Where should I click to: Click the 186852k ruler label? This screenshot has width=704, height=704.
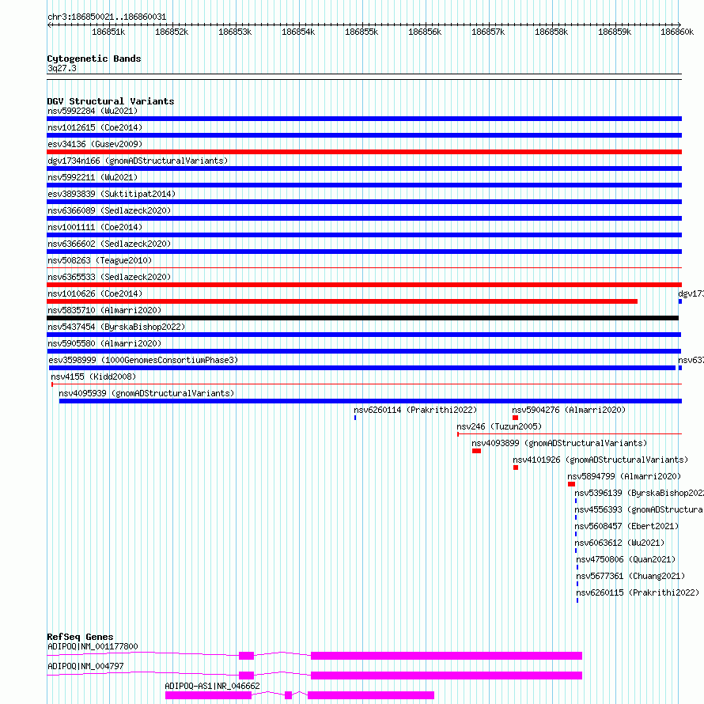point(172,32)
